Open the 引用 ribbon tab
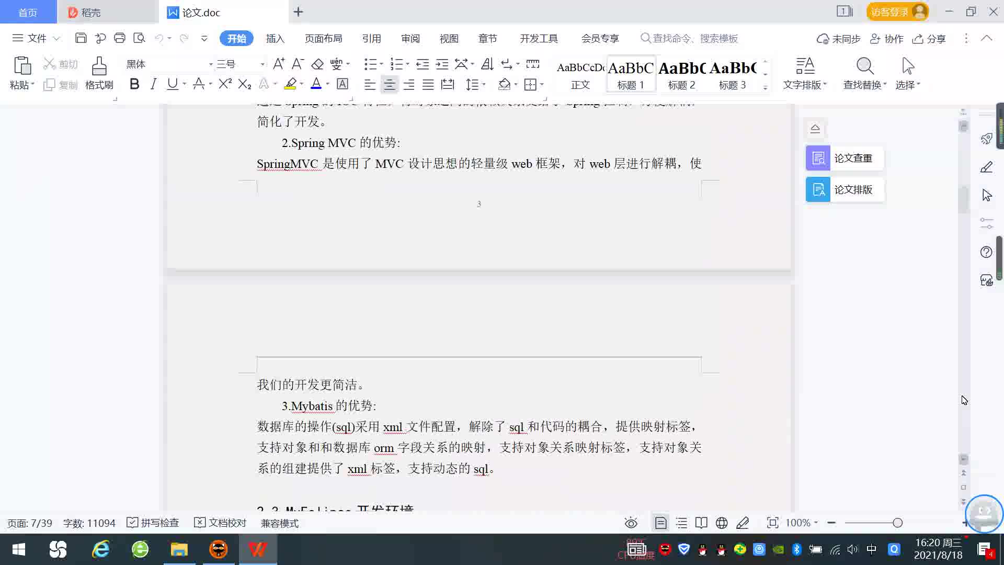1004x565 pixels. (371, 38)
